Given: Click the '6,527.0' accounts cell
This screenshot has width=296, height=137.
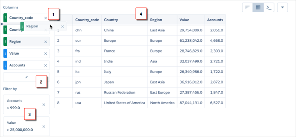Looking at the screenshot, I should click(215, 103).
